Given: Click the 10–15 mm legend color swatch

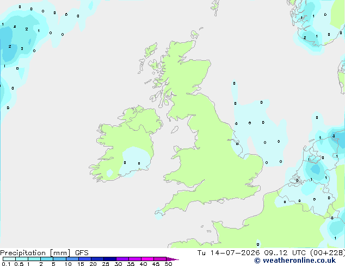Looking at the screenshot, I should 72,259.
